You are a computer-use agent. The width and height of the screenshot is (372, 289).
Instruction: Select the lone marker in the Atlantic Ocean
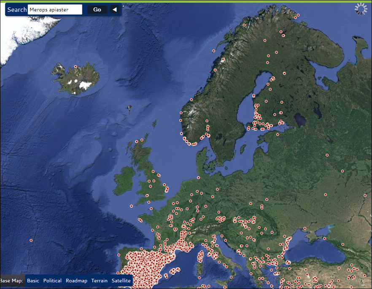coord(31,240)
